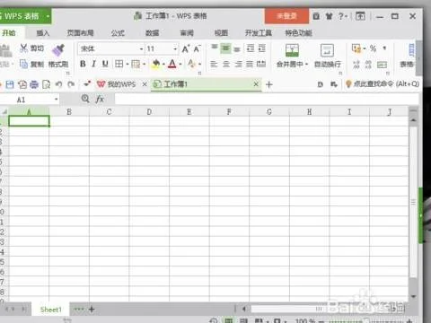The width and height of the screenshot is (431, 323).
Task: Click the undo arrow icon
Action: [58, 84]
